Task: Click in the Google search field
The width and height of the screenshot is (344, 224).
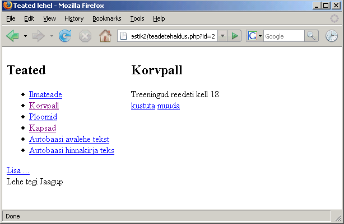Action: pos(283,36)
